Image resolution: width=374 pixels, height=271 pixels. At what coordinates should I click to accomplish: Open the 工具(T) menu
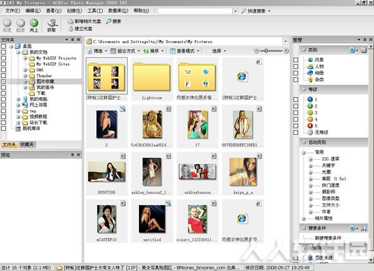[95, 11]
